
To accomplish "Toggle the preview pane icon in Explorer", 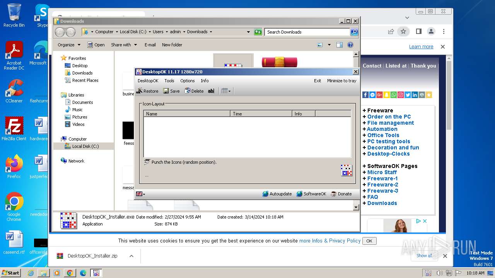I will point(340,45).
